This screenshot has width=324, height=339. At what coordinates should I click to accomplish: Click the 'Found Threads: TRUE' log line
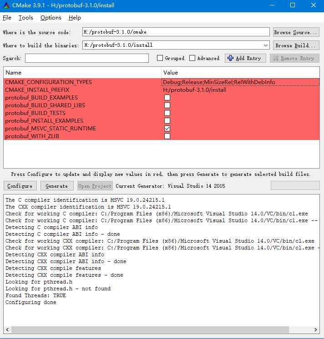(x=35, y=295)
